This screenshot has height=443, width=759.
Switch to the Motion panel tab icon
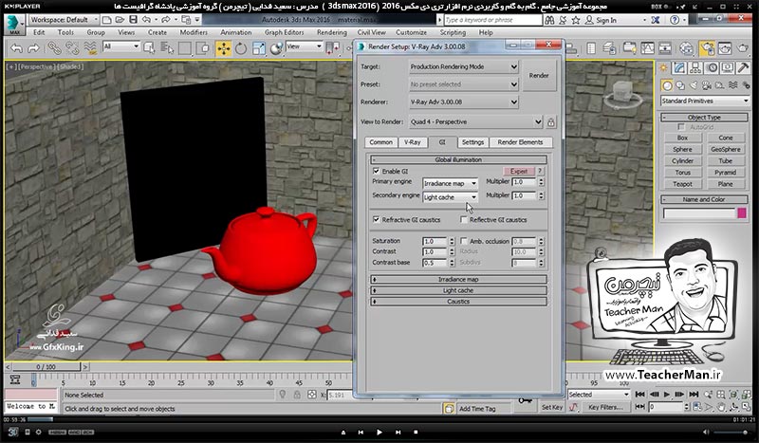click(712, 67)
